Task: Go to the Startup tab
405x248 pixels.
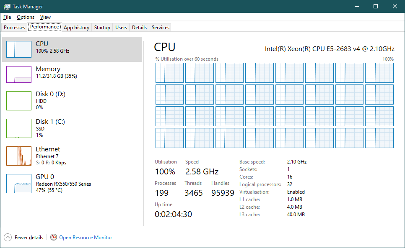Action: point(102,28)
